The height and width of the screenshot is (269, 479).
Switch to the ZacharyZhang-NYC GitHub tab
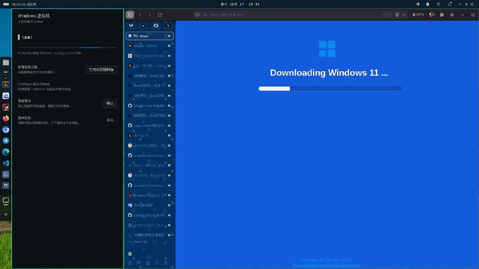pyautogui.click(x=149, y=215)
